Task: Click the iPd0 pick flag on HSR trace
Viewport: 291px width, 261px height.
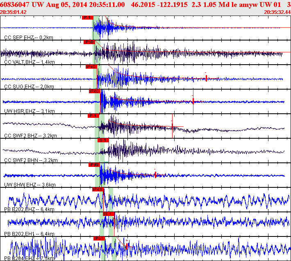Action: 94,91
